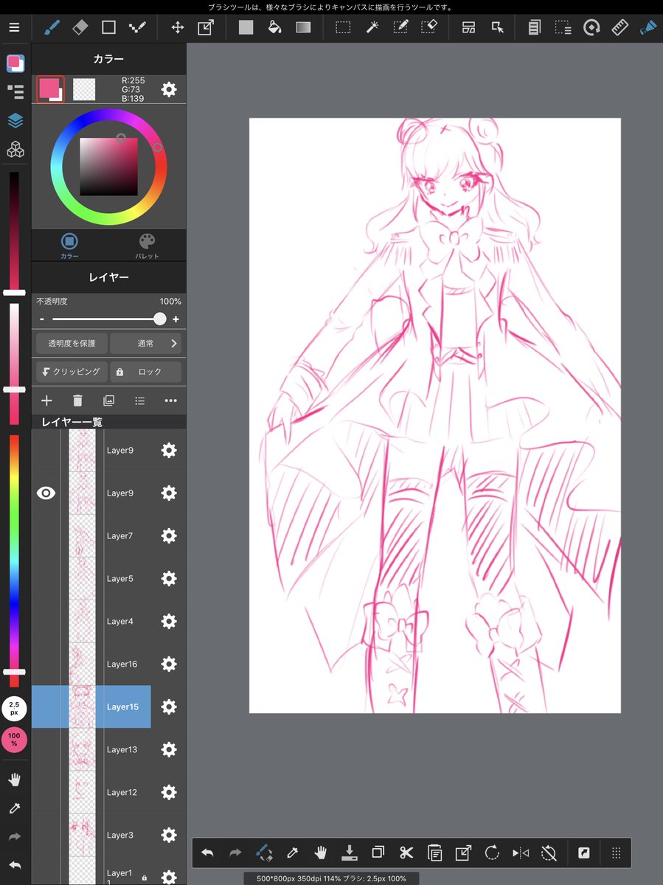Viewport: 663px width, 885px height.
Task: Select the operation cursor tool
Action: pos(497,27)
